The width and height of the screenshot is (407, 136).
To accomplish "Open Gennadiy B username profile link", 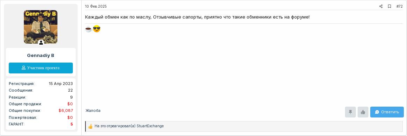I will point(41,56).
